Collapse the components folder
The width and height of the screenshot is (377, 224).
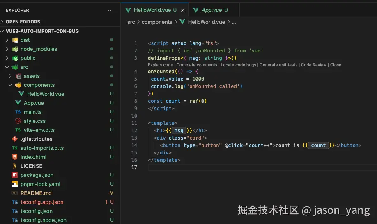coord(10,85)
